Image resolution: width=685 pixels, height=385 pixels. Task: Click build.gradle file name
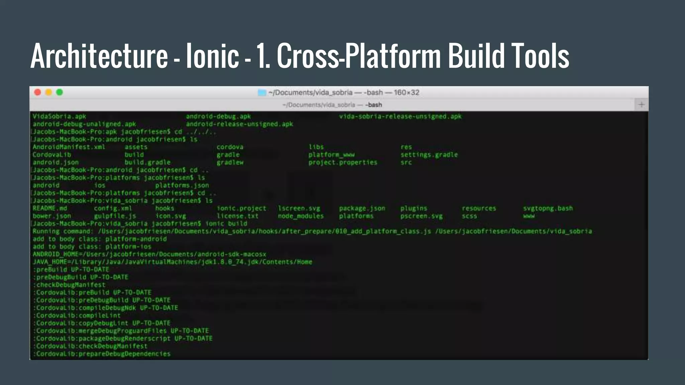(148, 162)
